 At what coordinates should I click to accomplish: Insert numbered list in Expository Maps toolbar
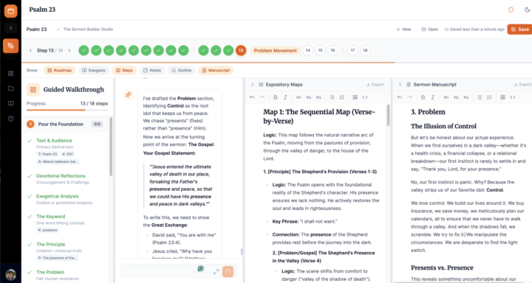click(341, 97)
